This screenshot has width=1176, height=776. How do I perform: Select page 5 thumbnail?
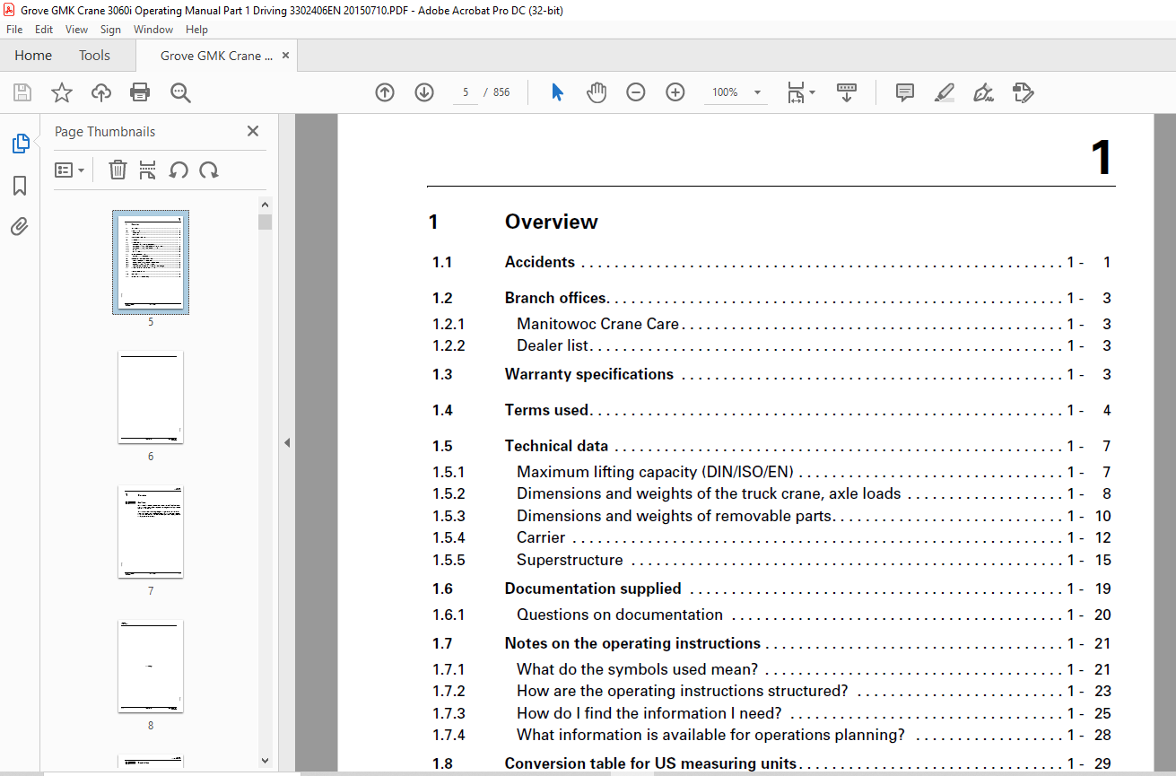click(151, 262)
